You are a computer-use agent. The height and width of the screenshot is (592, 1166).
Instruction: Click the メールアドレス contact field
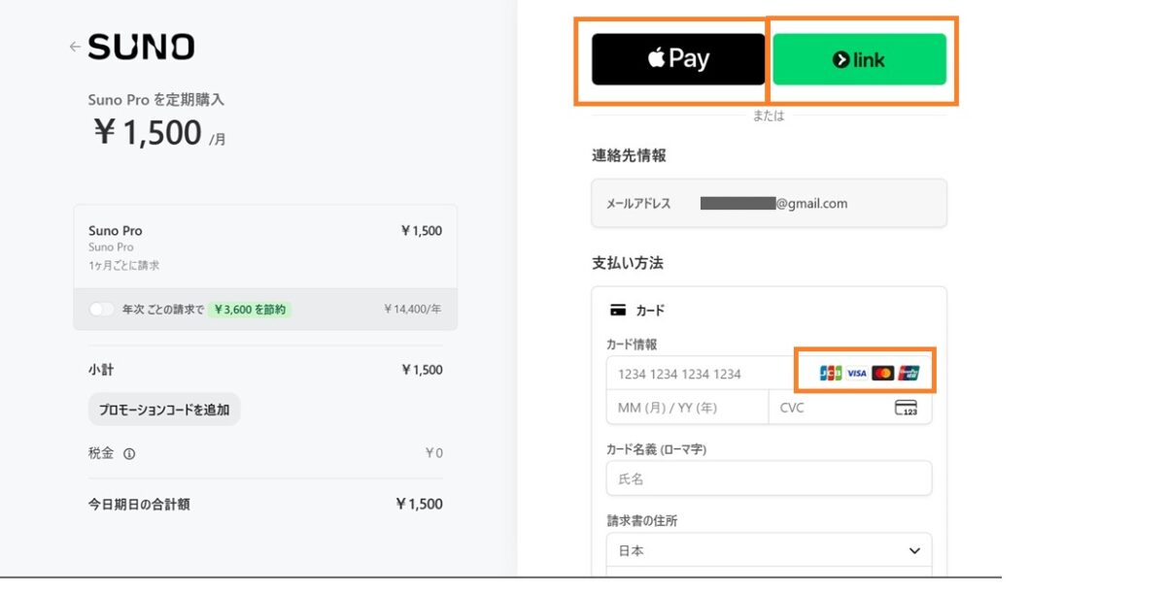click(x=769, y=204)
